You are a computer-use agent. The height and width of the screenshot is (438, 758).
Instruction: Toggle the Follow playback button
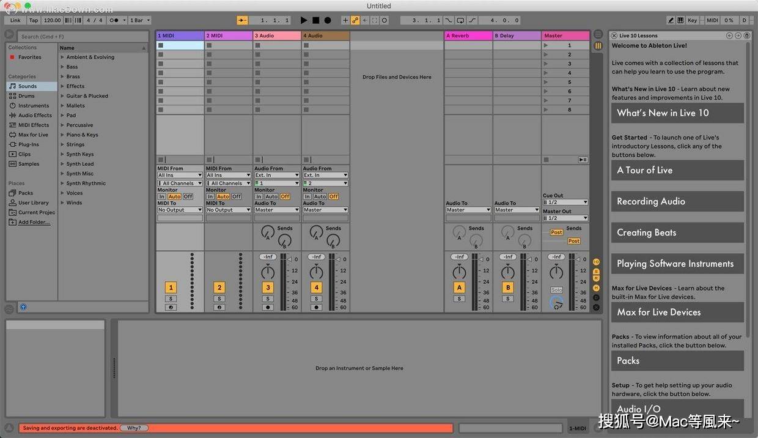pyautogui.click(x=243, y=20)
